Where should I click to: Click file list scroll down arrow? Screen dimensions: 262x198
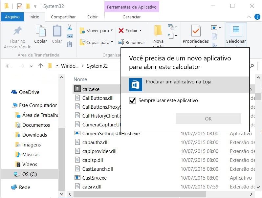[x=258, y=187]
